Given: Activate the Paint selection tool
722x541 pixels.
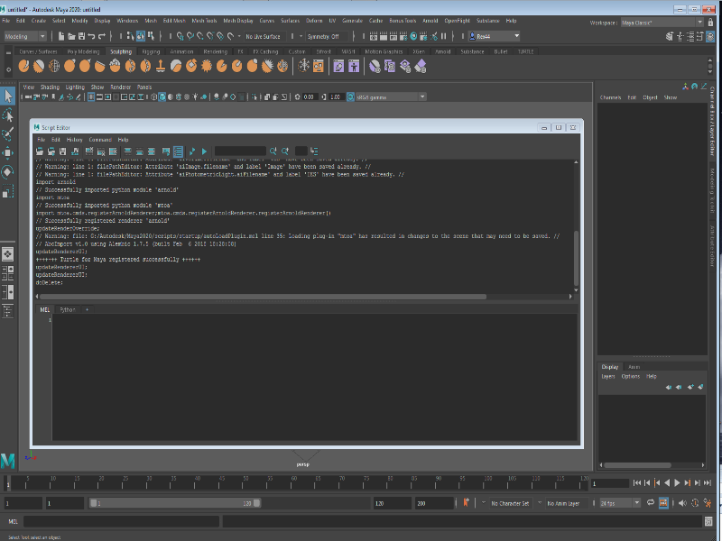Looking at the screenshot, I should (x=8, y=133).
